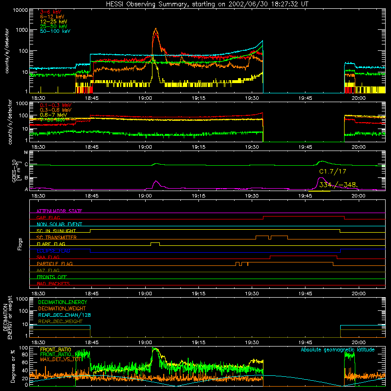
Task: Click the magenta GOES peak under C1.7/17
Action: pyautogui.click(x=321, y=178)
